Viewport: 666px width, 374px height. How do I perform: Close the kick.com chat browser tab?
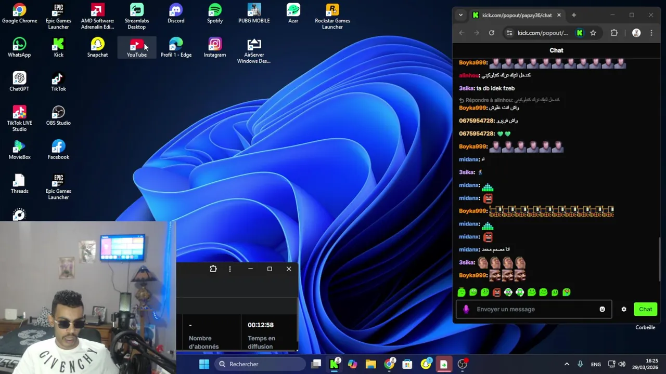[x=559, y=15]
